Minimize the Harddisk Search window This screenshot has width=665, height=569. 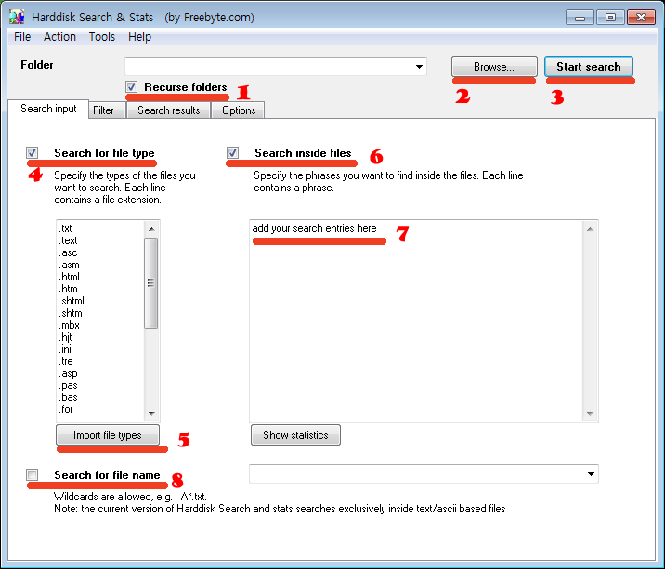(x=580, y=18)
